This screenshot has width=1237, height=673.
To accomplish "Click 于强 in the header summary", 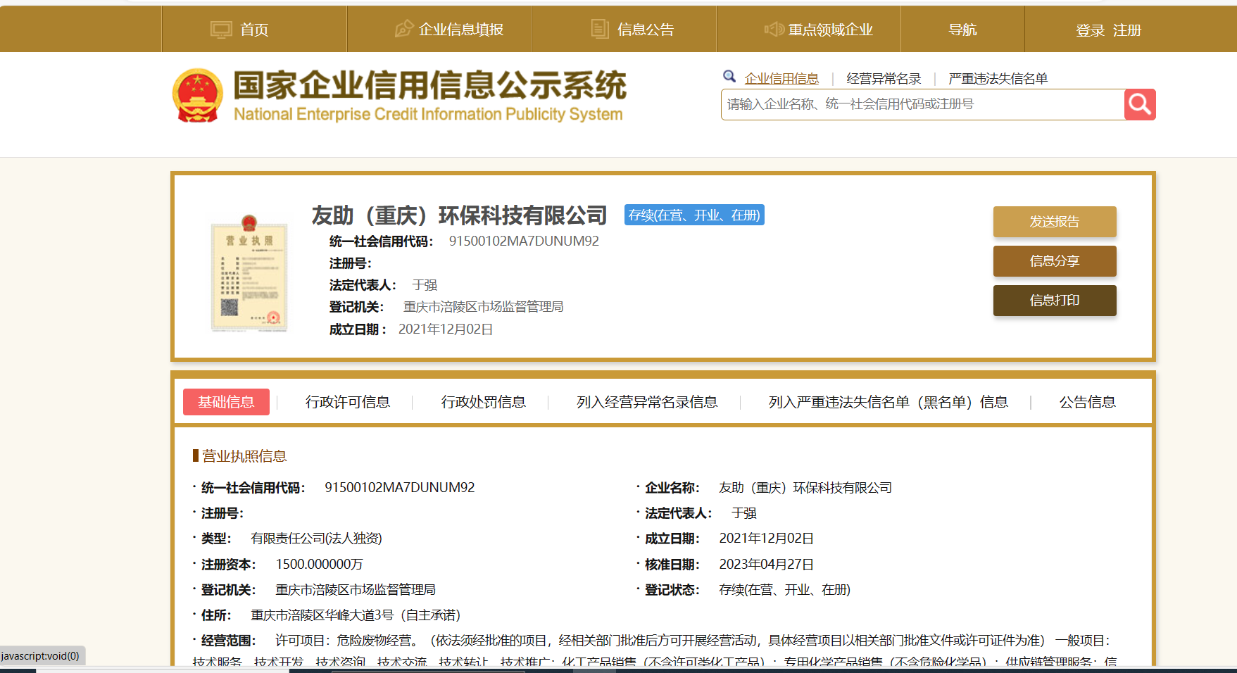I will [425, 285].
